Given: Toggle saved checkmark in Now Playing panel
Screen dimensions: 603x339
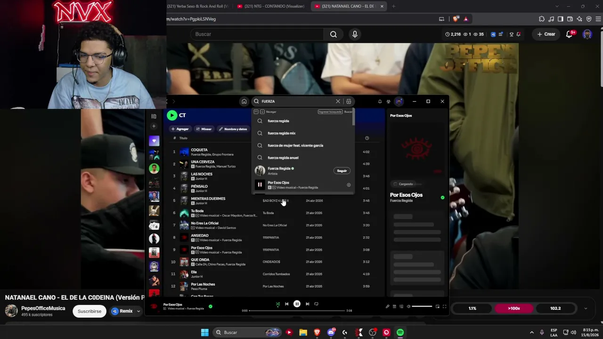Looking at the screenshot, I should click(442, 198).
